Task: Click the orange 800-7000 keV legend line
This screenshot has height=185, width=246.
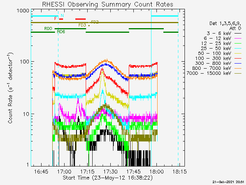Action: pyautogui.click(x=238, y=68)
